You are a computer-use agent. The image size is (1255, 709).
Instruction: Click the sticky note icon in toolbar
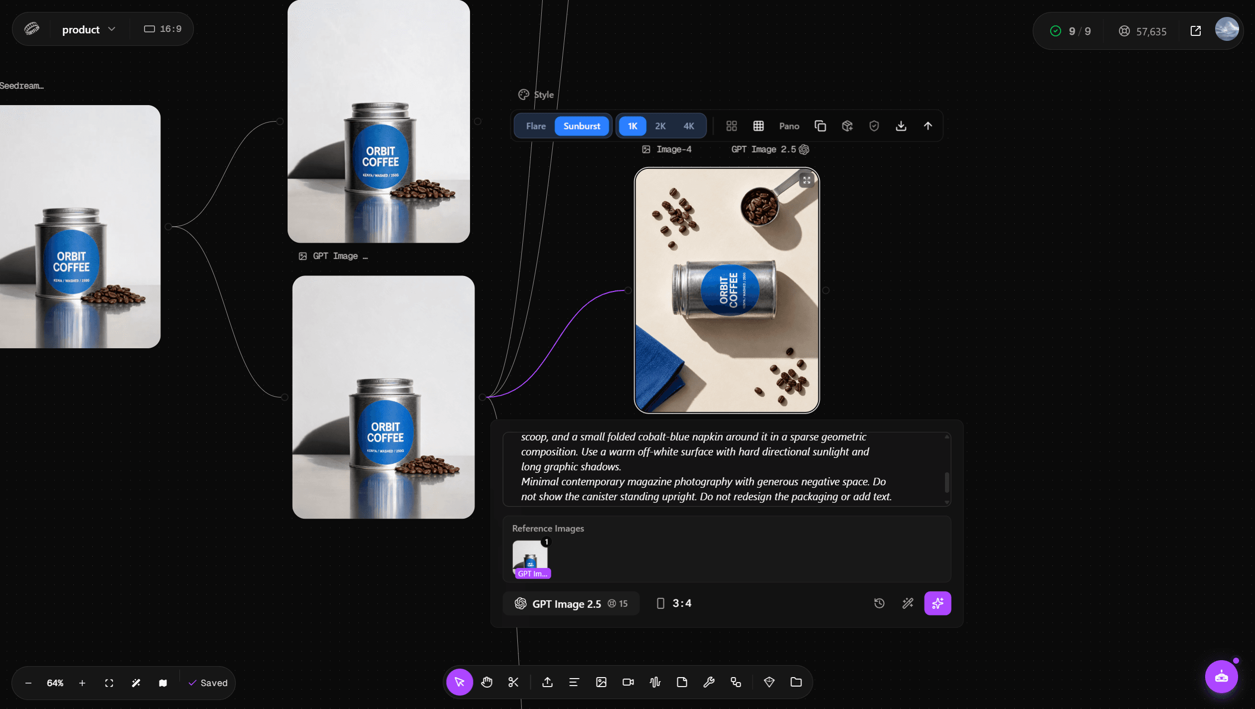coord(682,682)
